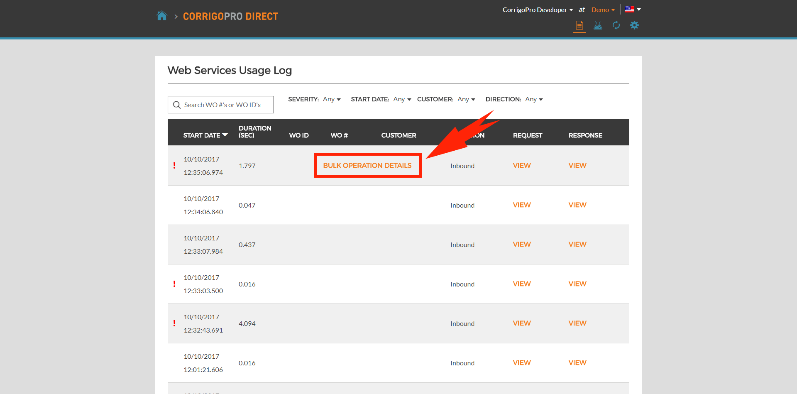
Task: Click Inbound in the 12:32:43.691 row
Action: [x=462, y=323]
